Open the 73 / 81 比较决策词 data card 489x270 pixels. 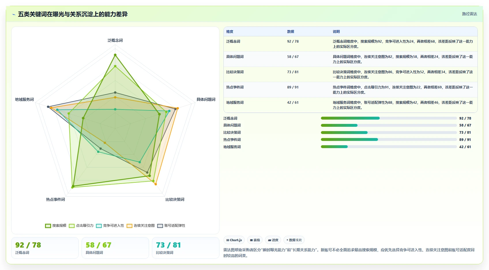pos(186,248)
